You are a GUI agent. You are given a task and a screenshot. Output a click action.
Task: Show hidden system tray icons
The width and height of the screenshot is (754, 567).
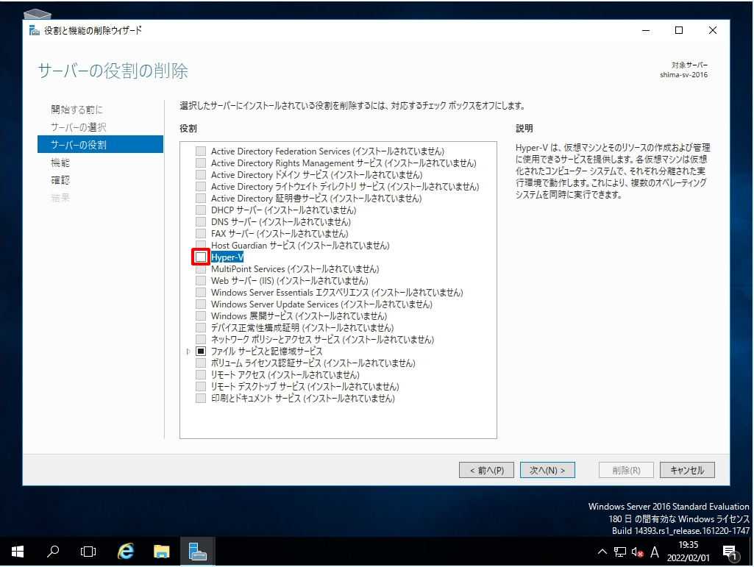click(602, 552)
